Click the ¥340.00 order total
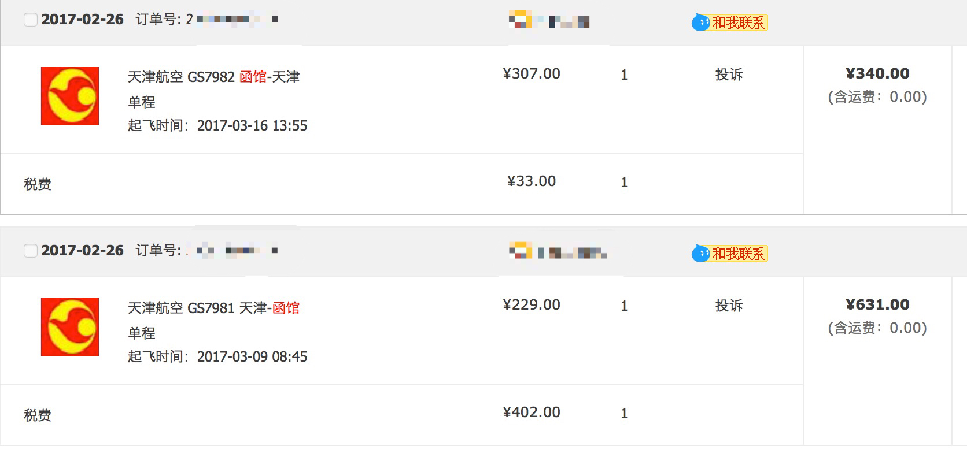The width and height of the screenshot is (967, 461). tap(877, 74)
